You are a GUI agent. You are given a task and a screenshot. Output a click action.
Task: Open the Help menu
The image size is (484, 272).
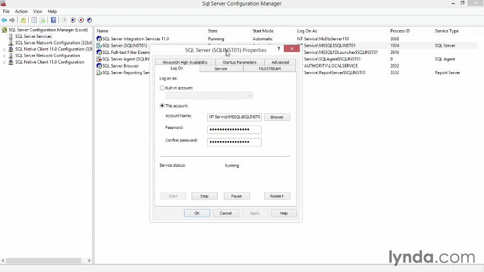click(x=52, y=12)
